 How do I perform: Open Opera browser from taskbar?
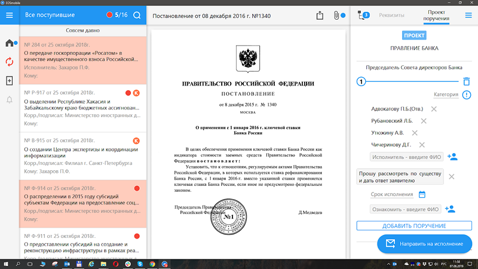(x=115, y=264)
